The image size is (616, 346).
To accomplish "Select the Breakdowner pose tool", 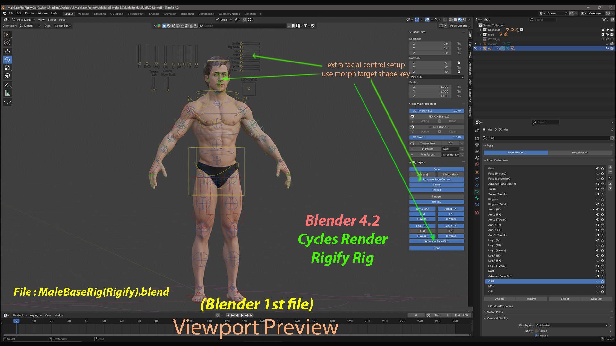I will [x=7, y=102].
